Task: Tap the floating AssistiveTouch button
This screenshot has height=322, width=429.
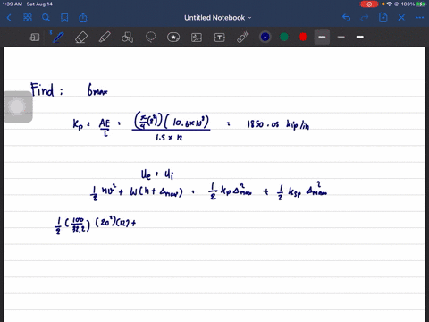Action: click(18, 106)
